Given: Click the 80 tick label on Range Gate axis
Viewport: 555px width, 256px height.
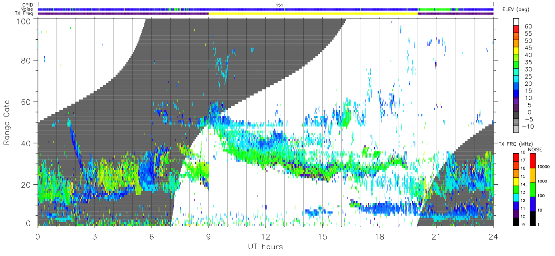Looking at the screenshot, I should click(x=27, y=60).
